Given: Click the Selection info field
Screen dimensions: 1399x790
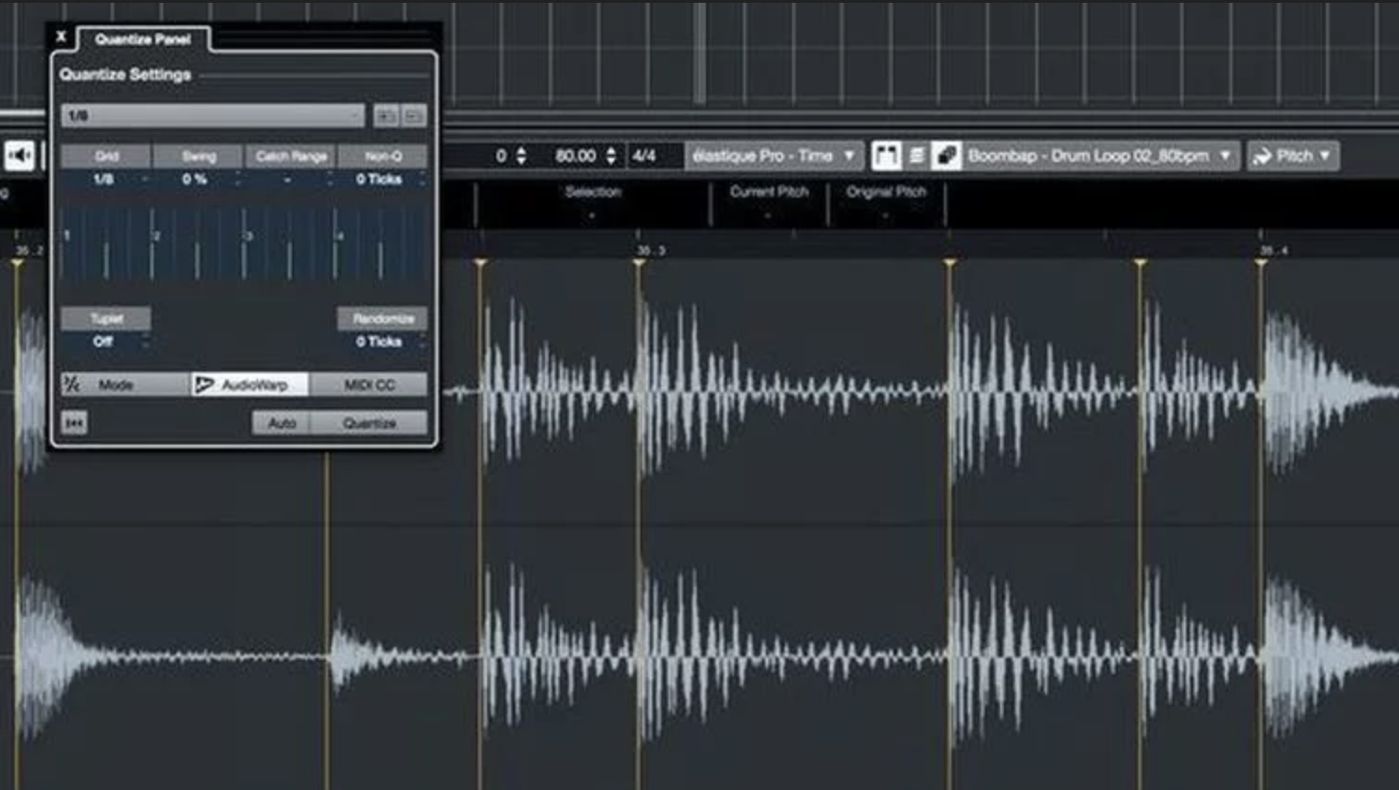Looking at the screenshot, I should tap(593, 203).
